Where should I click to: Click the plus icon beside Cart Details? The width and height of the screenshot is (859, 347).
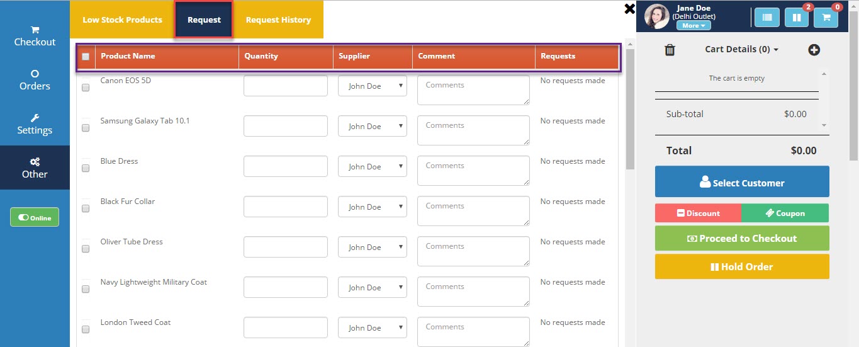tap(814, 50)
